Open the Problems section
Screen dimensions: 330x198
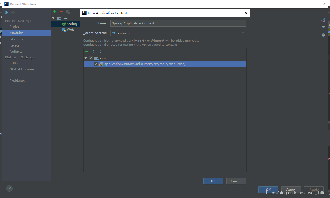click(x=17, y=81)
